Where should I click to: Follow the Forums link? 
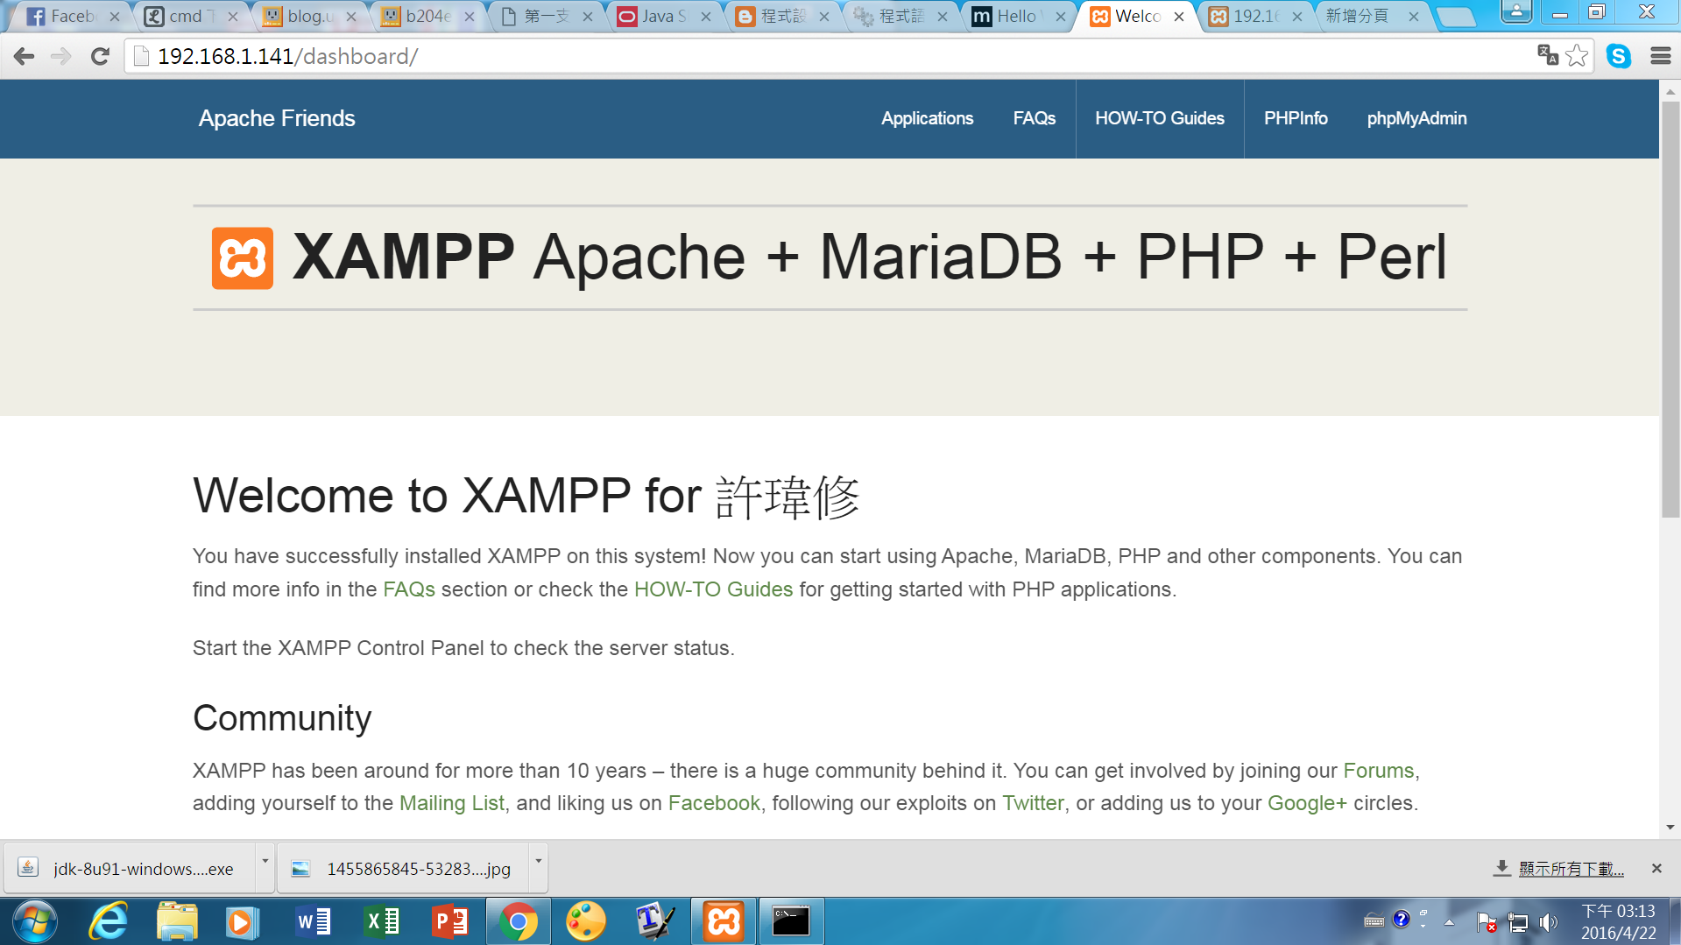(x=1378, y=771)
